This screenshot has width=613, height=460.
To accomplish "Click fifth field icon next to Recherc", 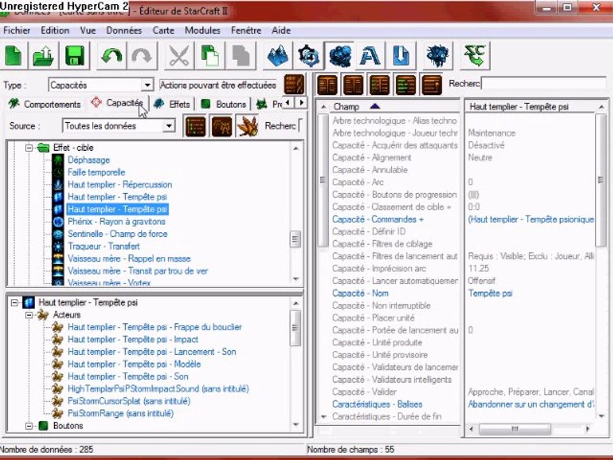I will coord(432,84).
